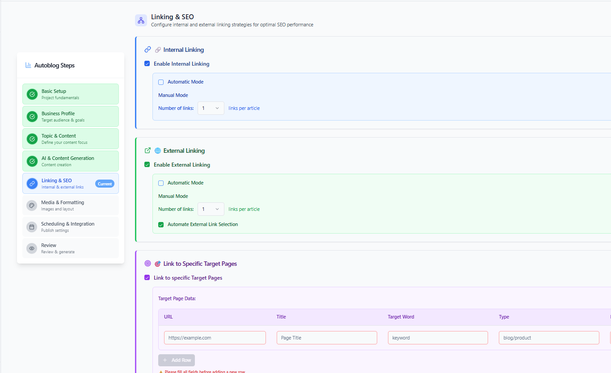611x373 pixels.
Task: Go to the Business Profile step
Action: tap(71, 117)
